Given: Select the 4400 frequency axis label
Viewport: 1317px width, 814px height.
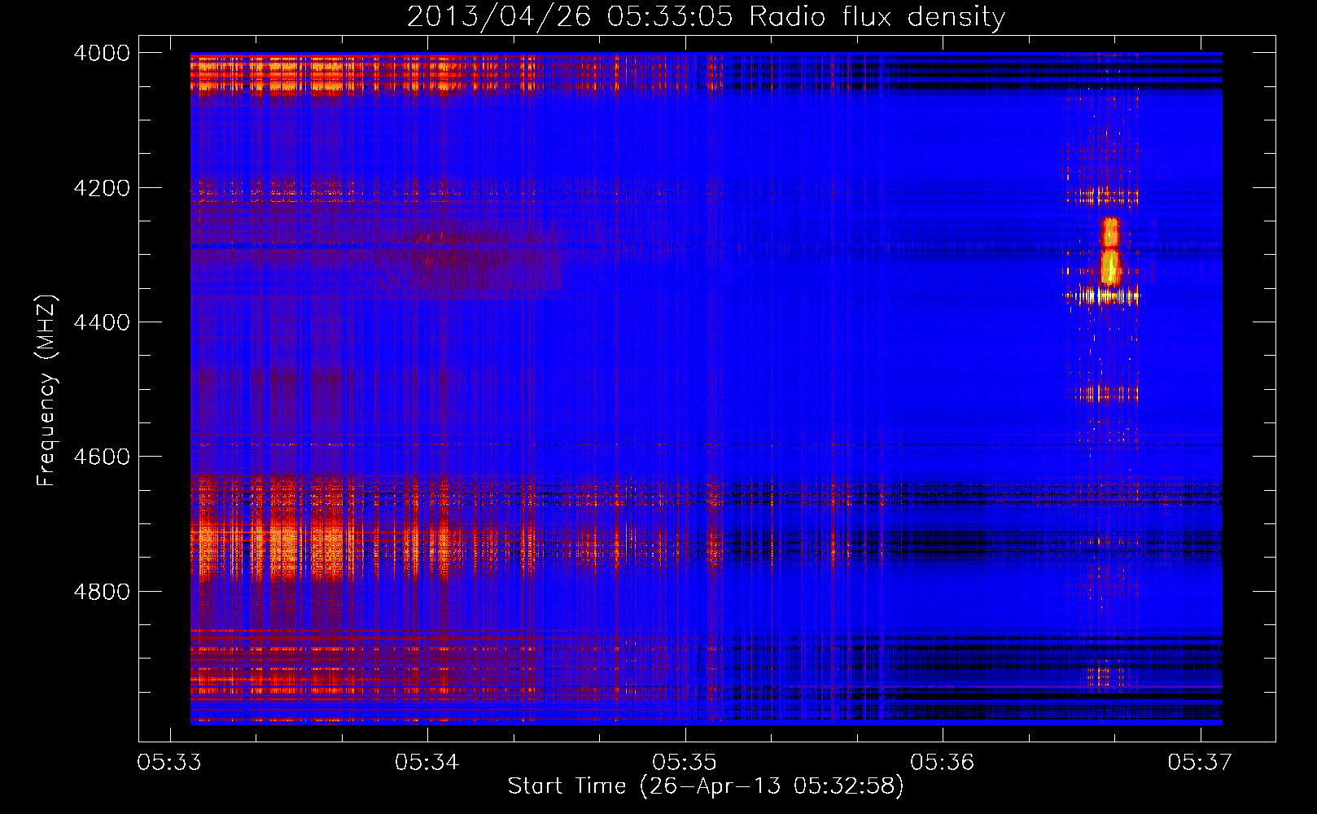Looking at the screenshot, I should click(x=102, y=322).
